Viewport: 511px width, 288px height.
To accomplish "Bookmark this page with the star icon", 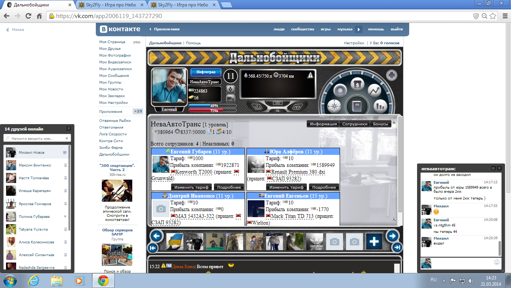I will tap(493, 16).
